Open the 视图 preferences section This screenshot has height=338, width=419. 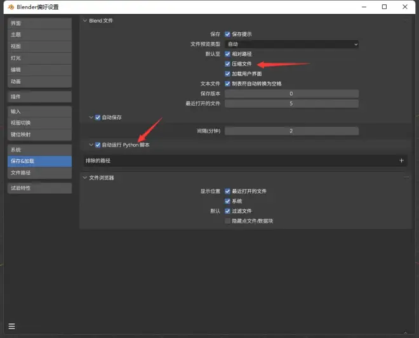tap(39, 46)
